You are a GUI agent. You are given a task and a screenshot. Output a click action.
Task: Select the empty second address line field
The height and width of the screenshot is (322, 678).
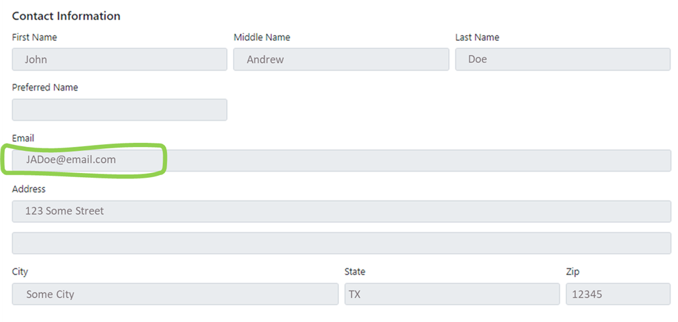341,243
